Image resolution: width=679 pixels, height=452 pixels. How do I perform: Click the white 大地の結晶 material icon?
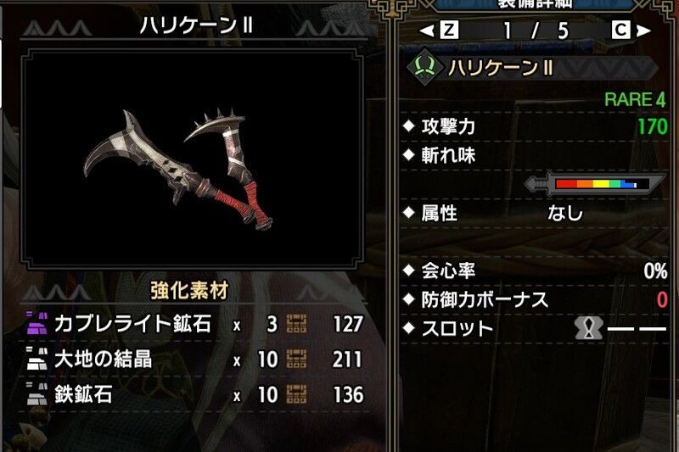pos(36,359)
